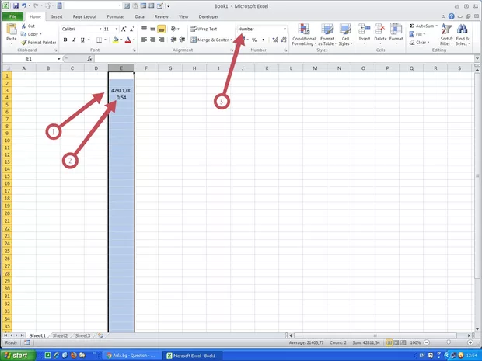The image size is (482, 361).
Task: Decrease decimal places
Action: pyautogui.click(x=284, y=40)
